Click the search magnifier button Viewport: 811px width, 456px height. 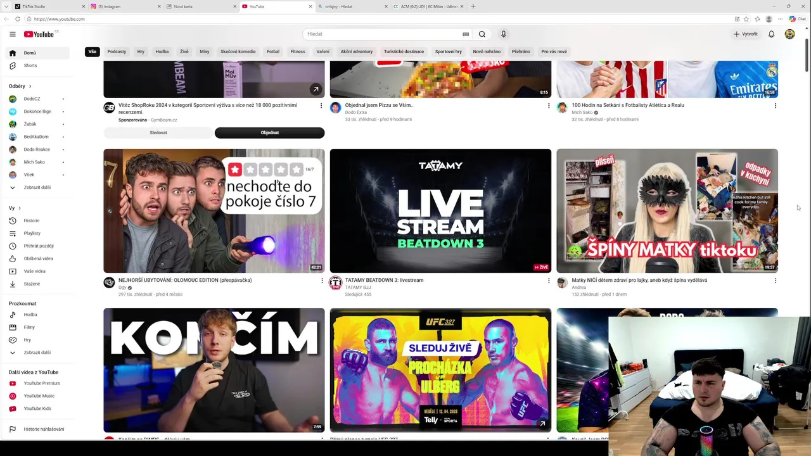tap(482, 34)
